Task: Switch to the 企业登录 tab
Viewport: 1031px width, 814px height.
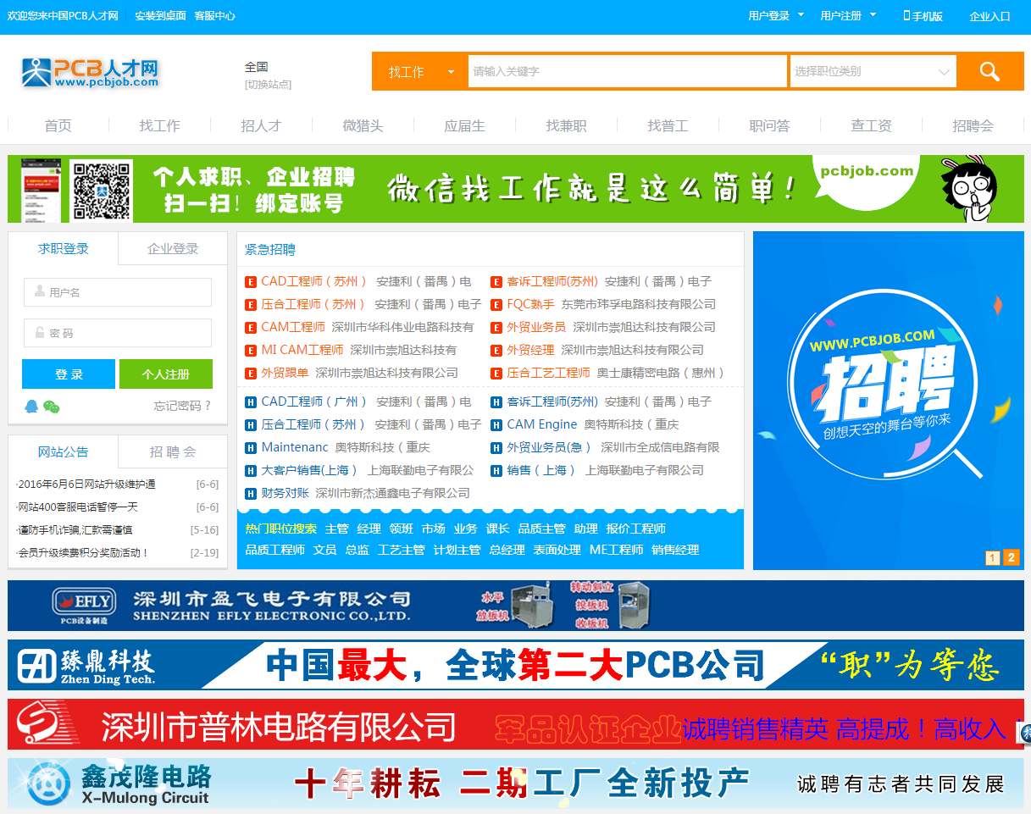Action: click(x=173, y=249)
